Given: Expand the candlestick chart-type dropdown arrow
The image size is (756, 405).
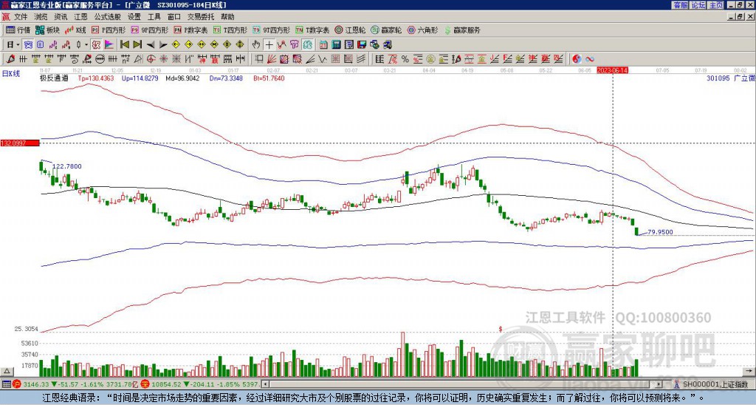Looking at the screenshot, I should click(86, 45).
